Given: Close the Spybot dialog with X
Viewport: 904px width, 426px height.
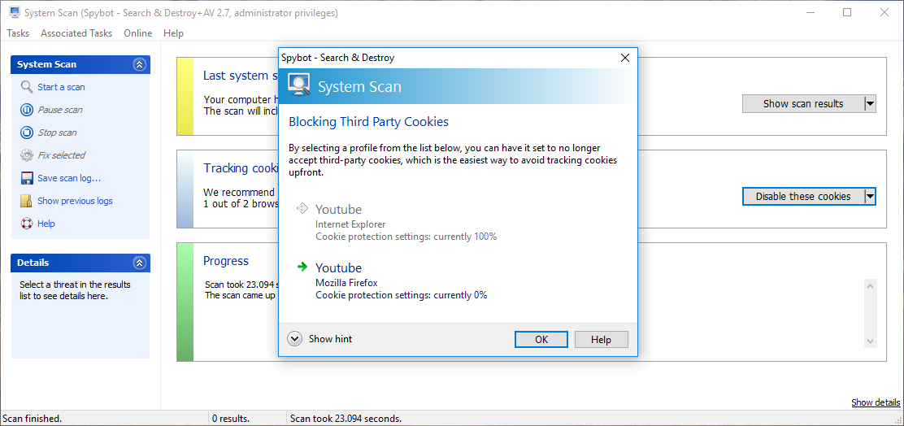Looking at the screenshot, I should coord(625,58).
